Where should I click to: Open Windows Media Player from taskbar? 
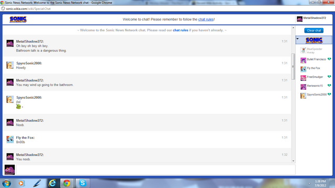click(x=21, y=183)
